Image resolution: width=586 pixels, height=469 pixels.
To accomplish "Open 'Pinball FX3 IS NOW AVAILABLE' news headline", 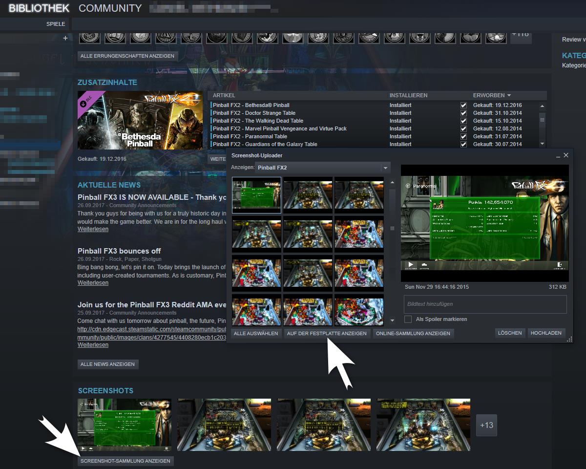I will 152,197.
